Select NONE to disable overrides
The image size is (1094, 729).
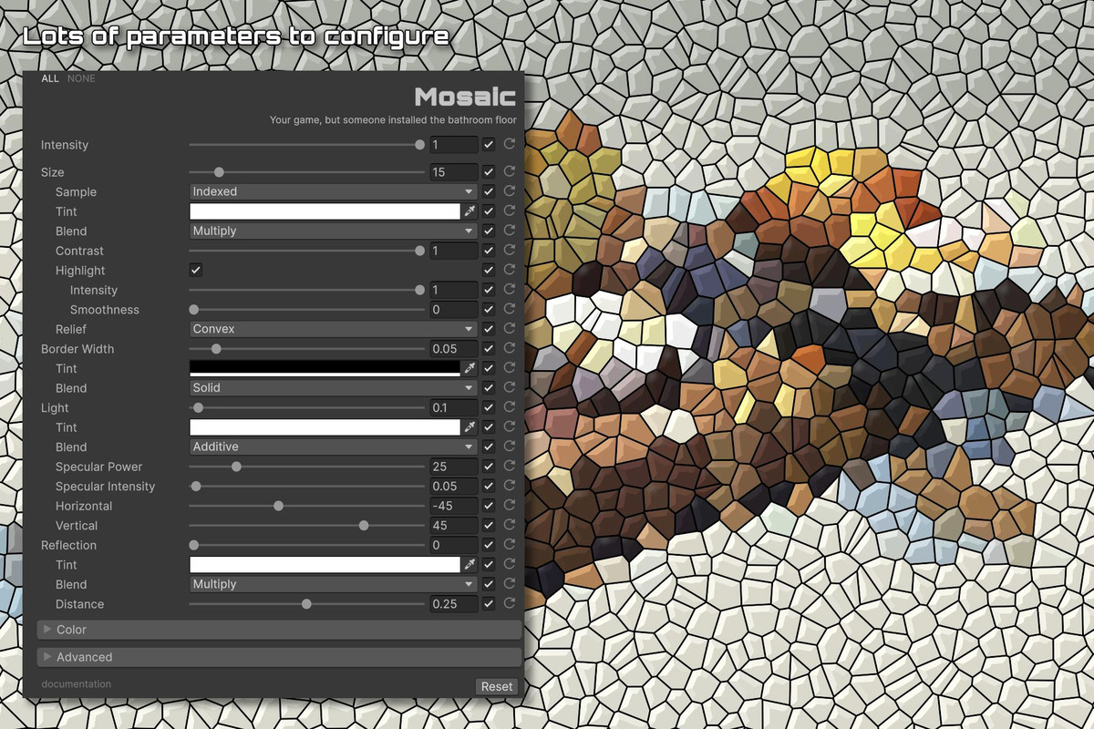[x=81, y=78]
